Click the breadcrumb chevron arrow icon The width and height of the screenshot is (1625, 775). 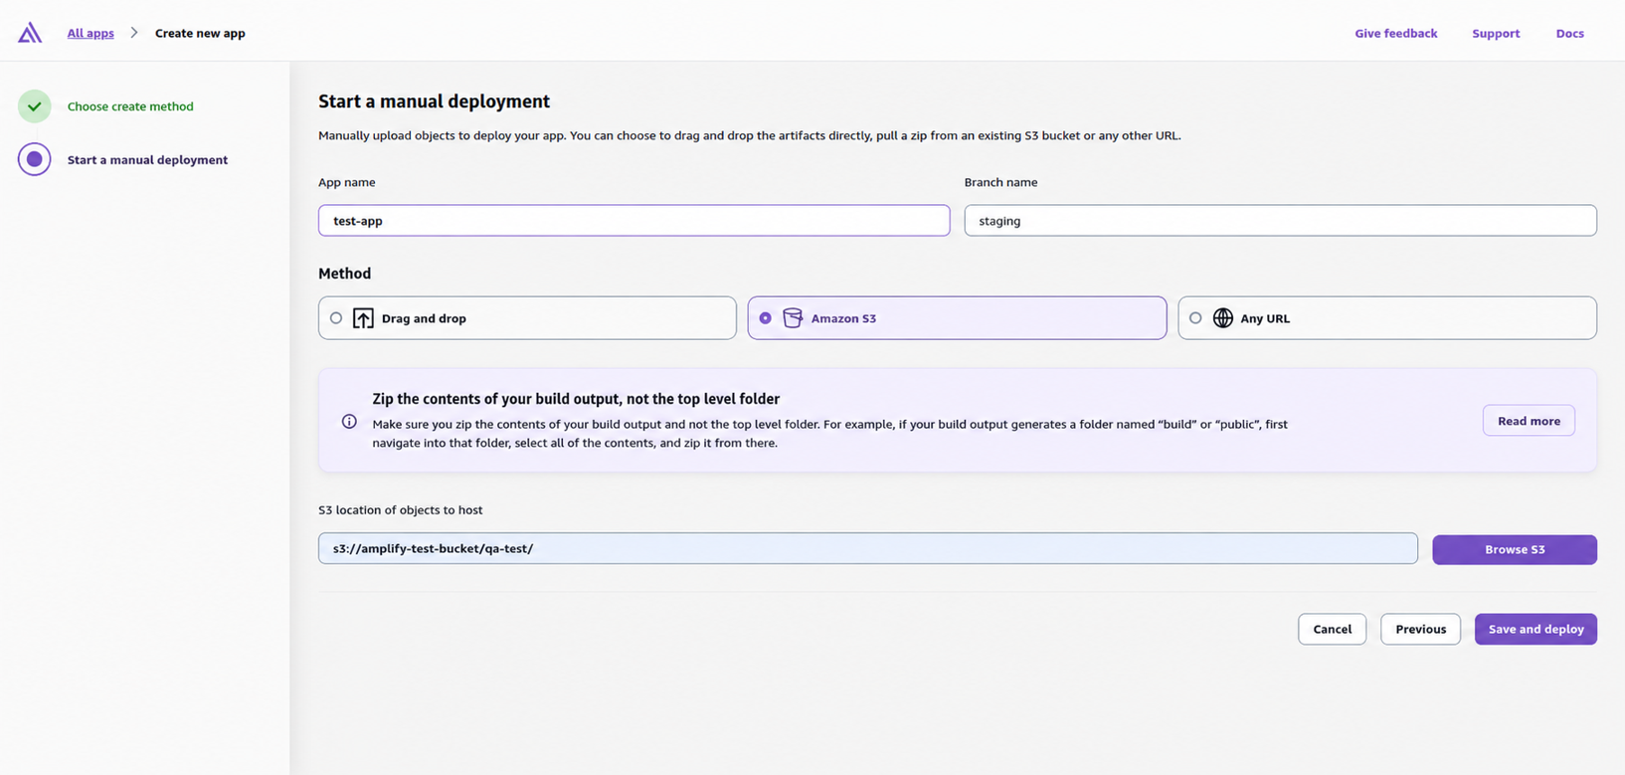[x=134, y=33]
